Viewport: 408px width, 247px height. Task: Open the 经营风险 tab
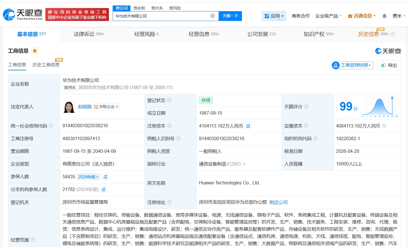coord(147,34)
